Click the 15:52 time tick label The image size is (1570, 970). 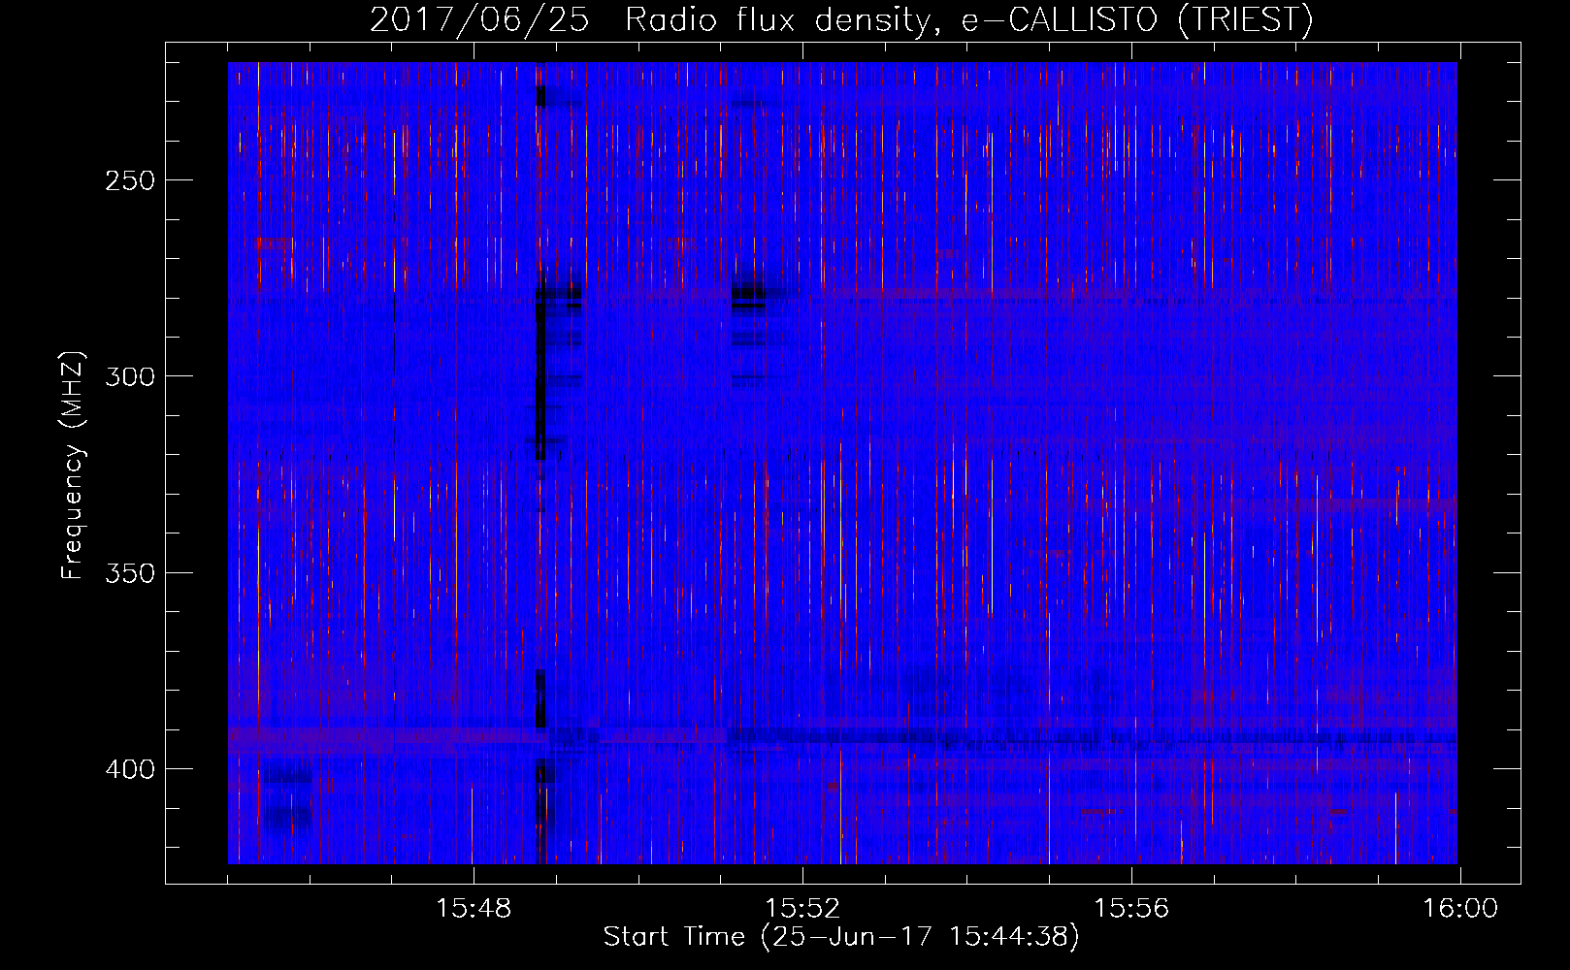point(802,909)
